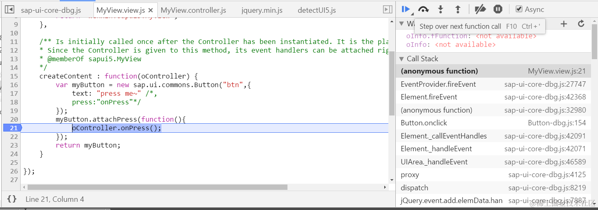Select the proxy call frame
Viewport: 598px width, 210px height.
coord(493,175)
